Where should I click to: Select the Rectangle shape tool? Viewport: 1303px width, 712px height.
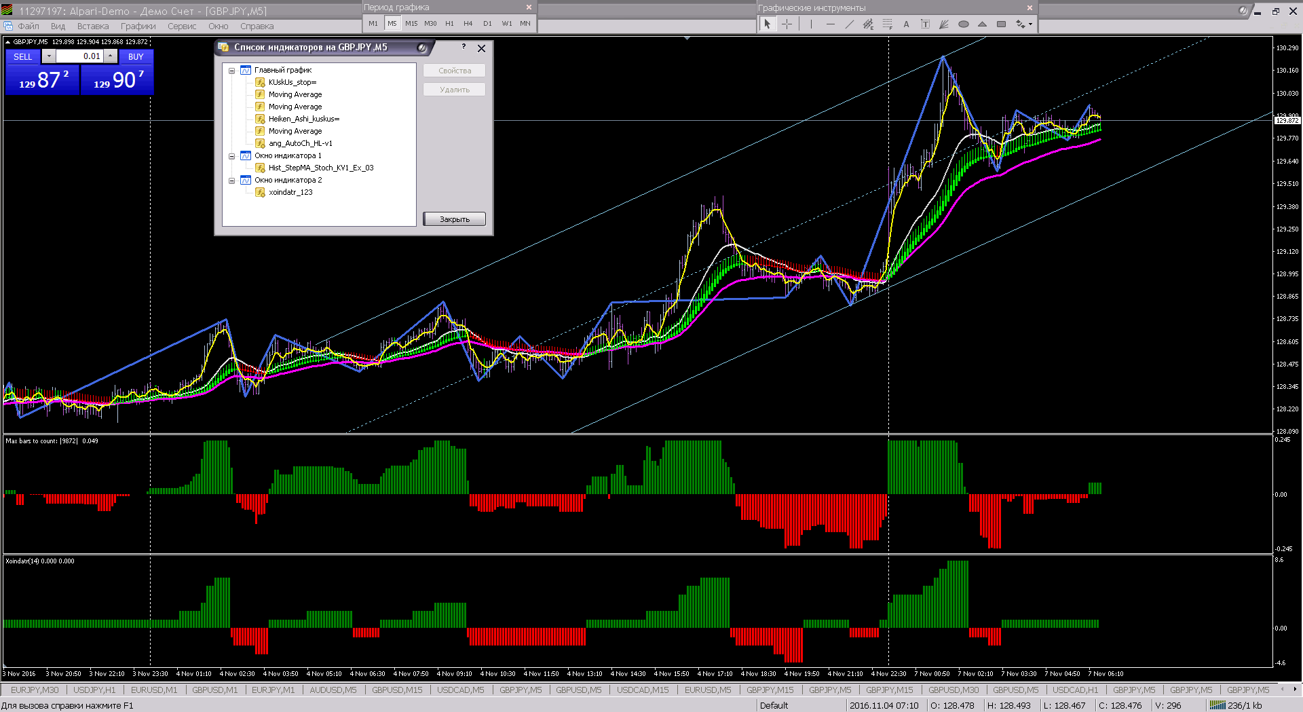1001,24
